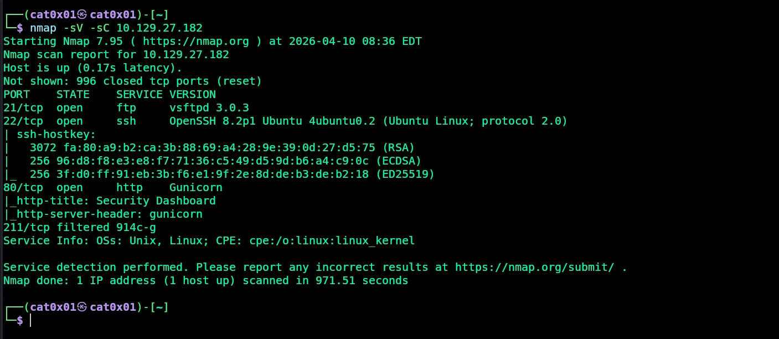The width and height of the screenshot is (779, 339).
Task: Click the 80/tcp port entry
Action: (23, 187)
